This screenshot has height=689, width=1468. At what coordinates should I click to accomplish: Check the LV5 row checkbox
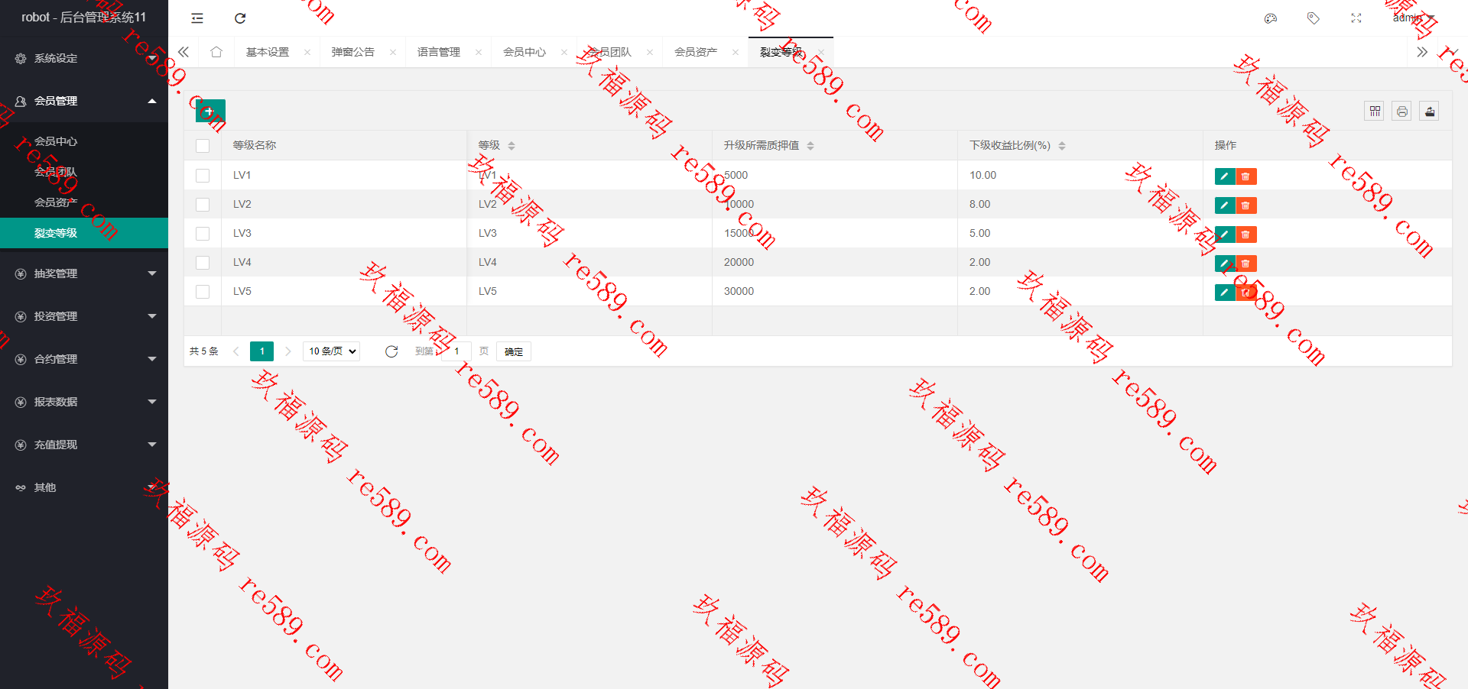click(x=203, y=292)
